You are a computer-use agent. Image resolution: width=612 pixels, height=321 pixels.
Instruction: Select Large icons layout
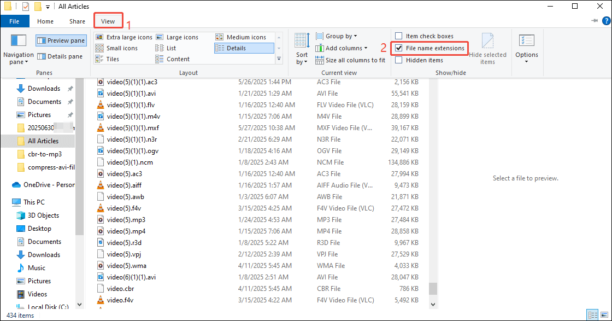(x=177, y=37)
